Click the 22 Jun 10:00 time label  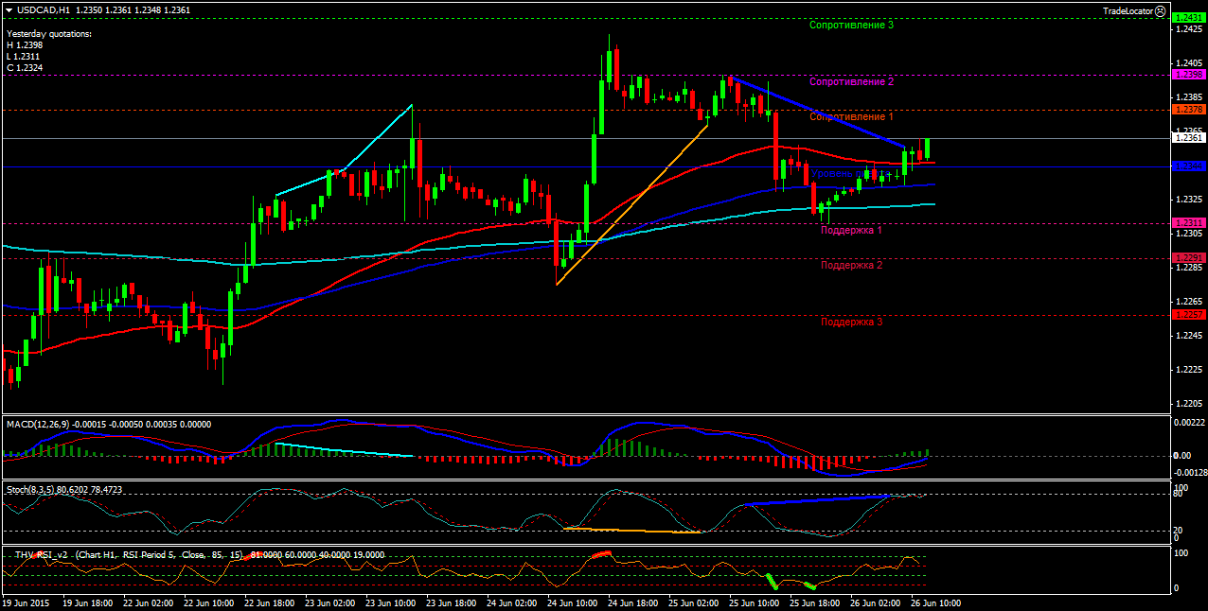pyautogui.click(x=208, y=602)
